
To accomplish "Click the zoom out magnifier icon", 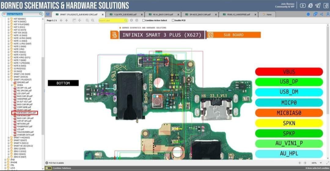I will (x=87, y=20).
